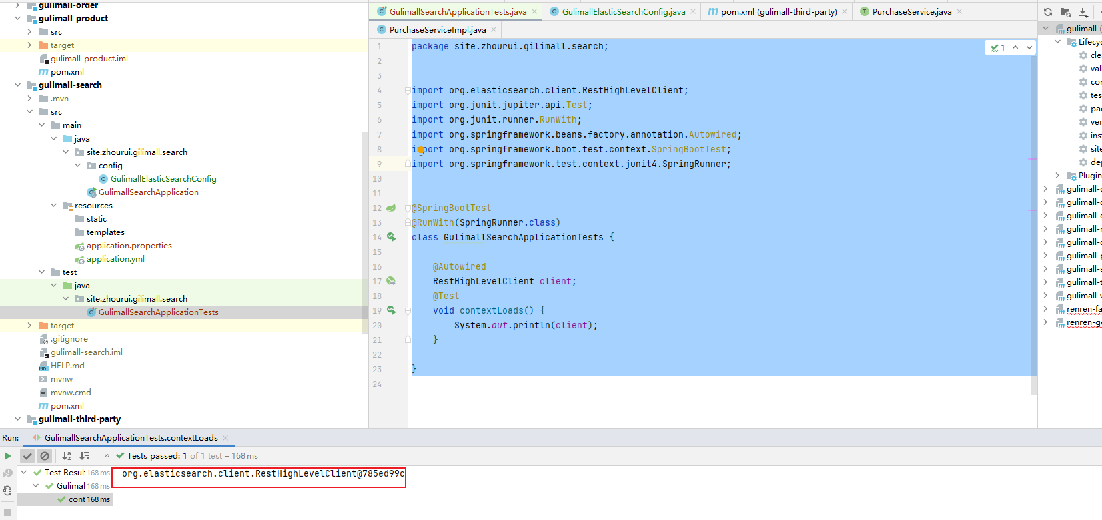Collapse main folder in gulimall-search
The height and width of the screenshot is (520, 1102).
[41, 125]
